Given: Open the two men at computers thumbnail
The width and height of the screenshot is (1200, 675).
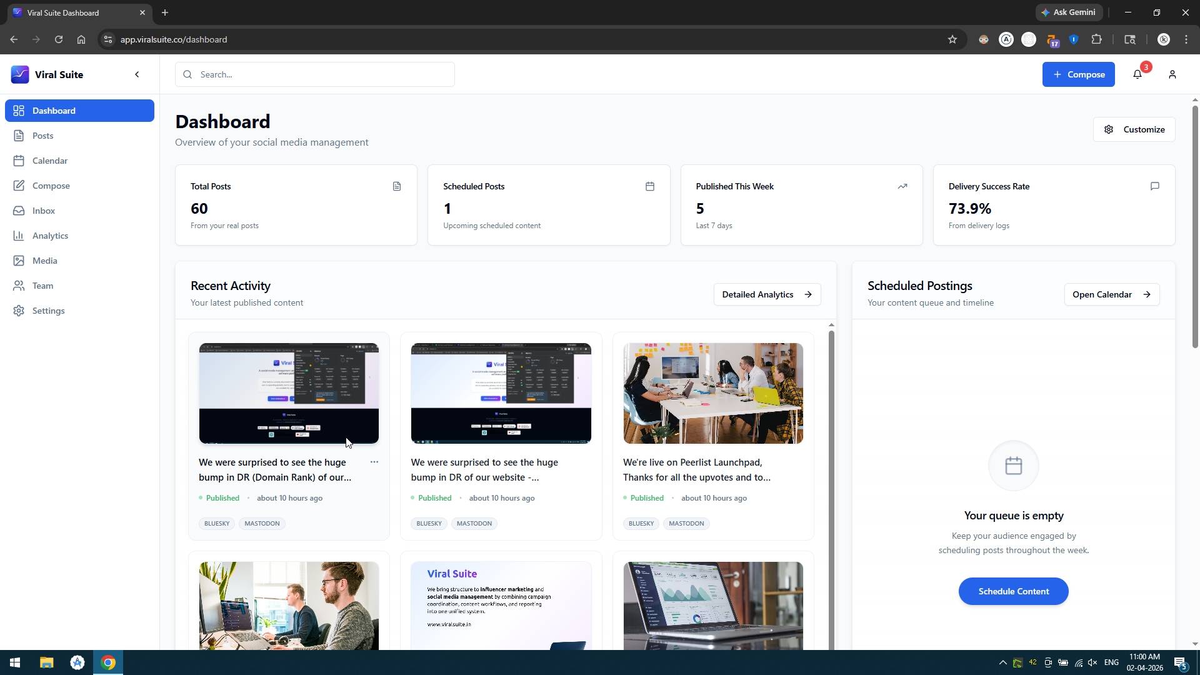Looking at the screenshot, I should (289, 606).
